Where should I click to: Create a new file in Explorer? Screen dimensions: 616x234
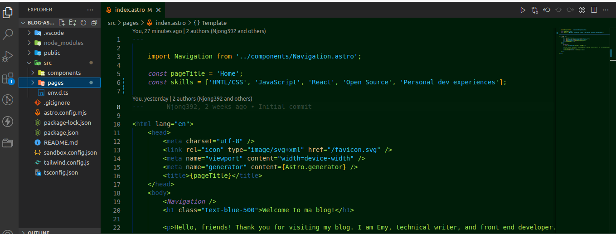[x=62, y=23]
